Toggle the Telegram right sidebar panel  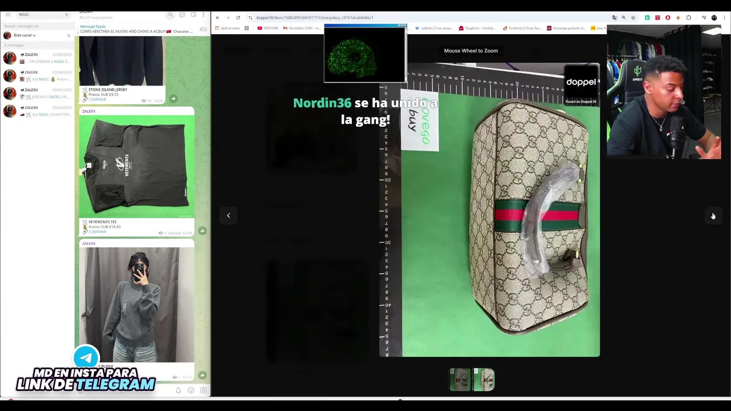point(193,15)
